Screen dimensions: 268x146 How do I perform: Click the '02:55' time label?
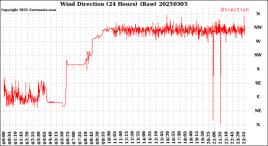tap(33, 138)
